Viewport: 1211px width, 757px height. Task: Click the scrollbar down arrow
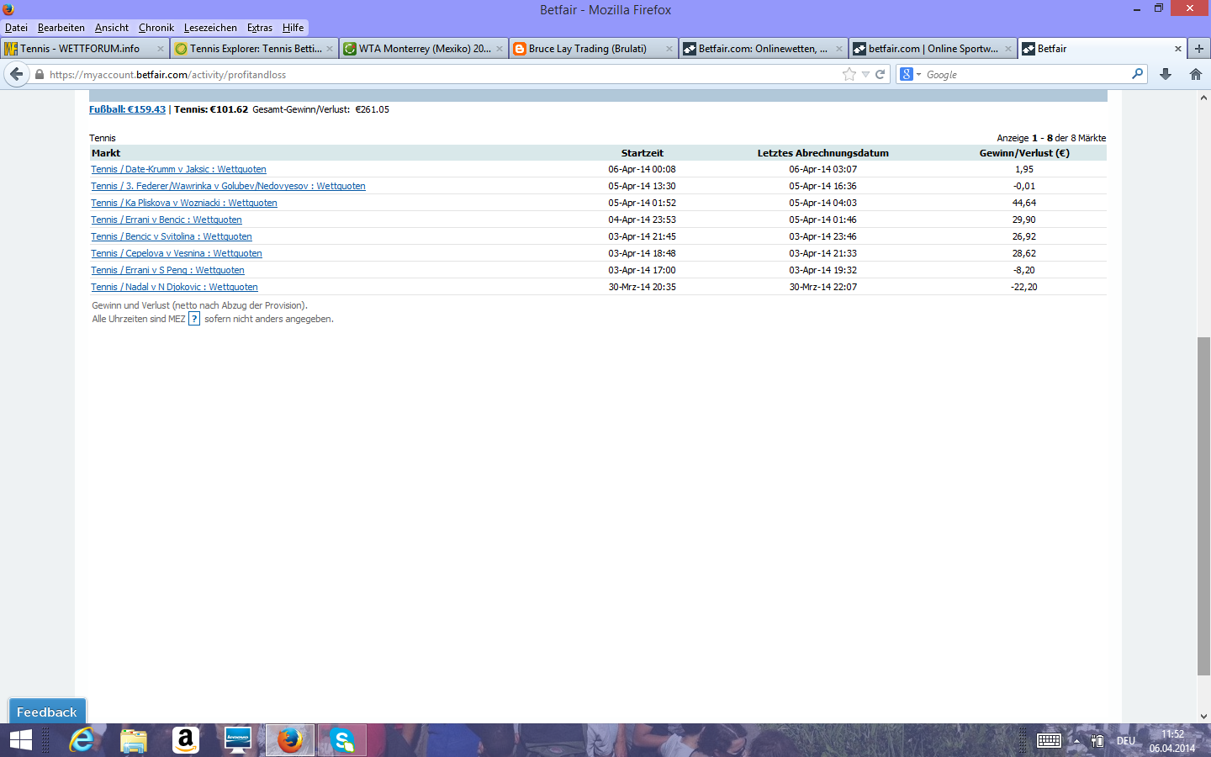tap(1203, 716)
